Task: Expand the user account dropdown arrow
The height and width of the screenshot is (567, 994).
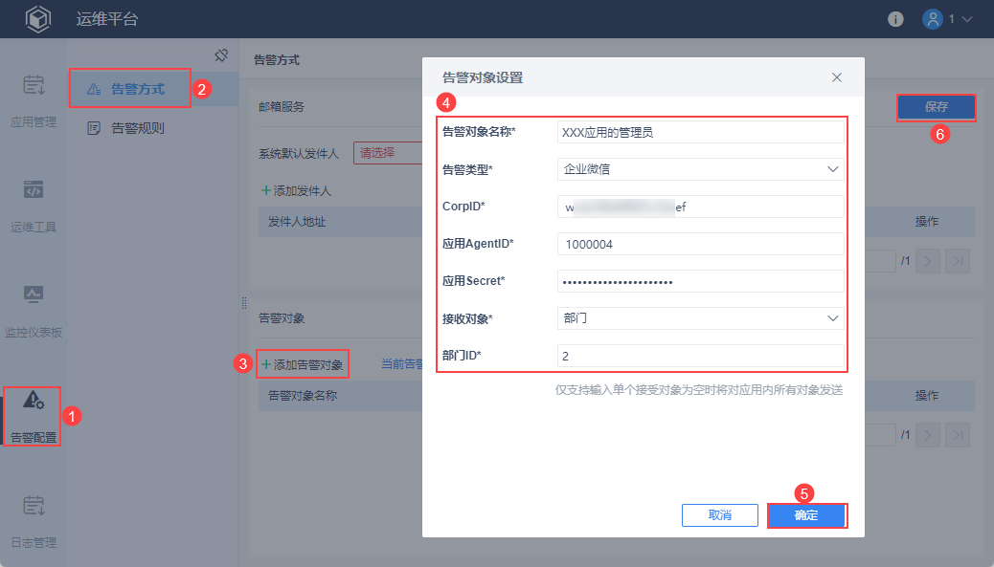Action: [967, 19]
